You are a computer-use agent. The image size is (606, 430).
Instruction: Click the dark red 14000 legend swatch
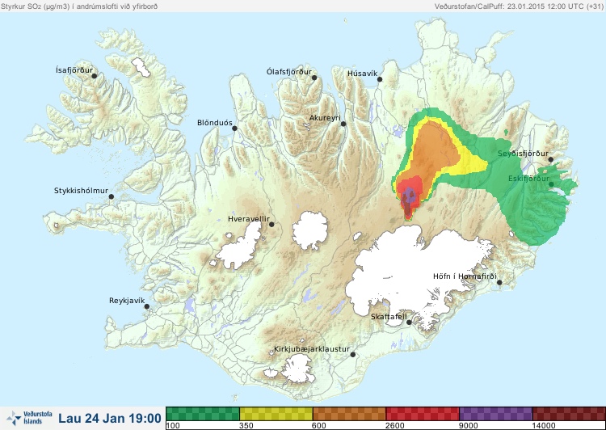click(x=569, y=414)
